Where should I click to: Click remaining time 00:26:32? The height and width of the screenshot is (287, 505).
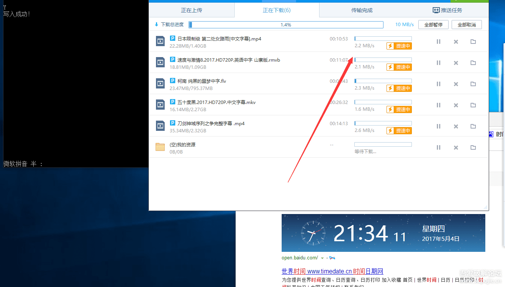[x=338, y=102]
